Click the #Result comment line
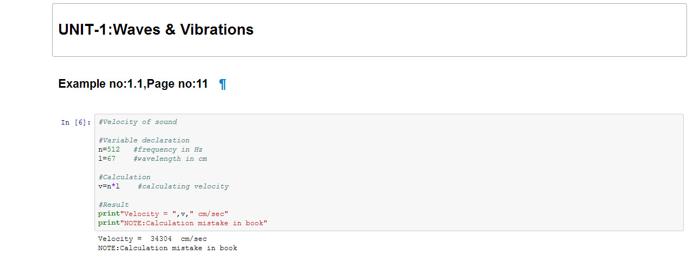The width and height of the screenshot is (693, 268). tap(114, 205)
